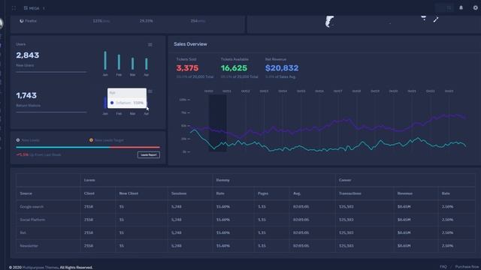
Task: Click the Transactions column header
Action: (350, 193)
